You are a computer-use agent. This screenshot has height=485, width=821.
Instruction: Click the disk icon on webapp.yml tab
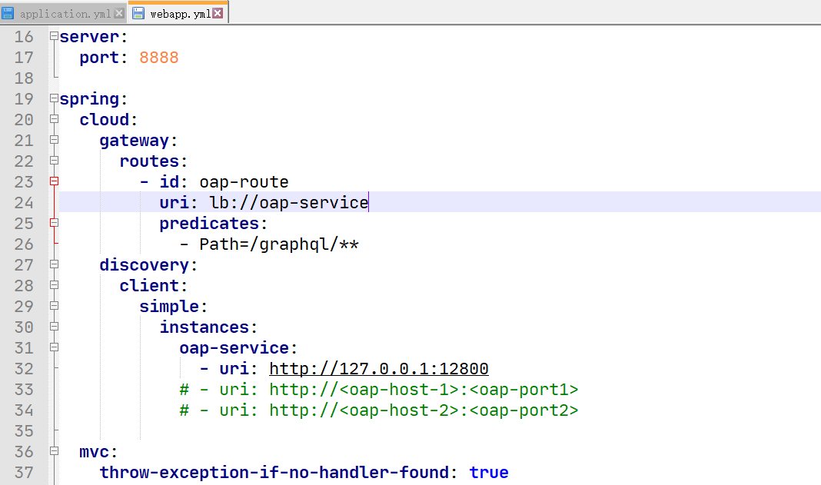point(138,14)
